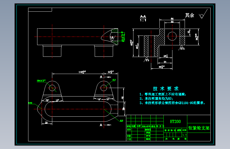Image resolution: width=230 pixels, height=149 pixels.
Task: Select the 其余 annotation text
Action: (189, 15)
